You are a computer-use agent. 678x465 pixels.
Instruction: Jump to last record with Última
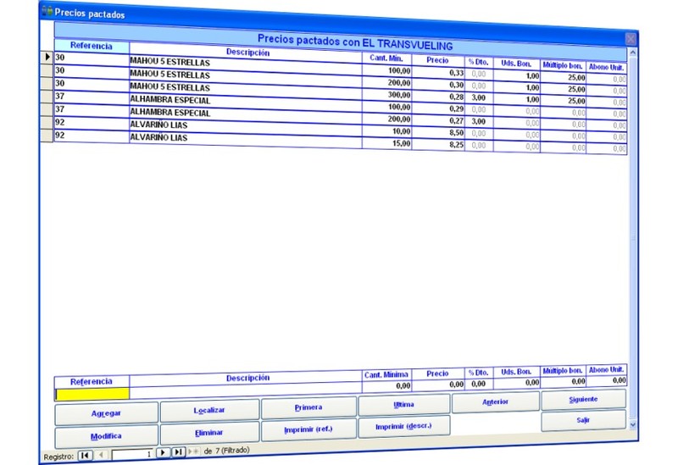[403, 405]
